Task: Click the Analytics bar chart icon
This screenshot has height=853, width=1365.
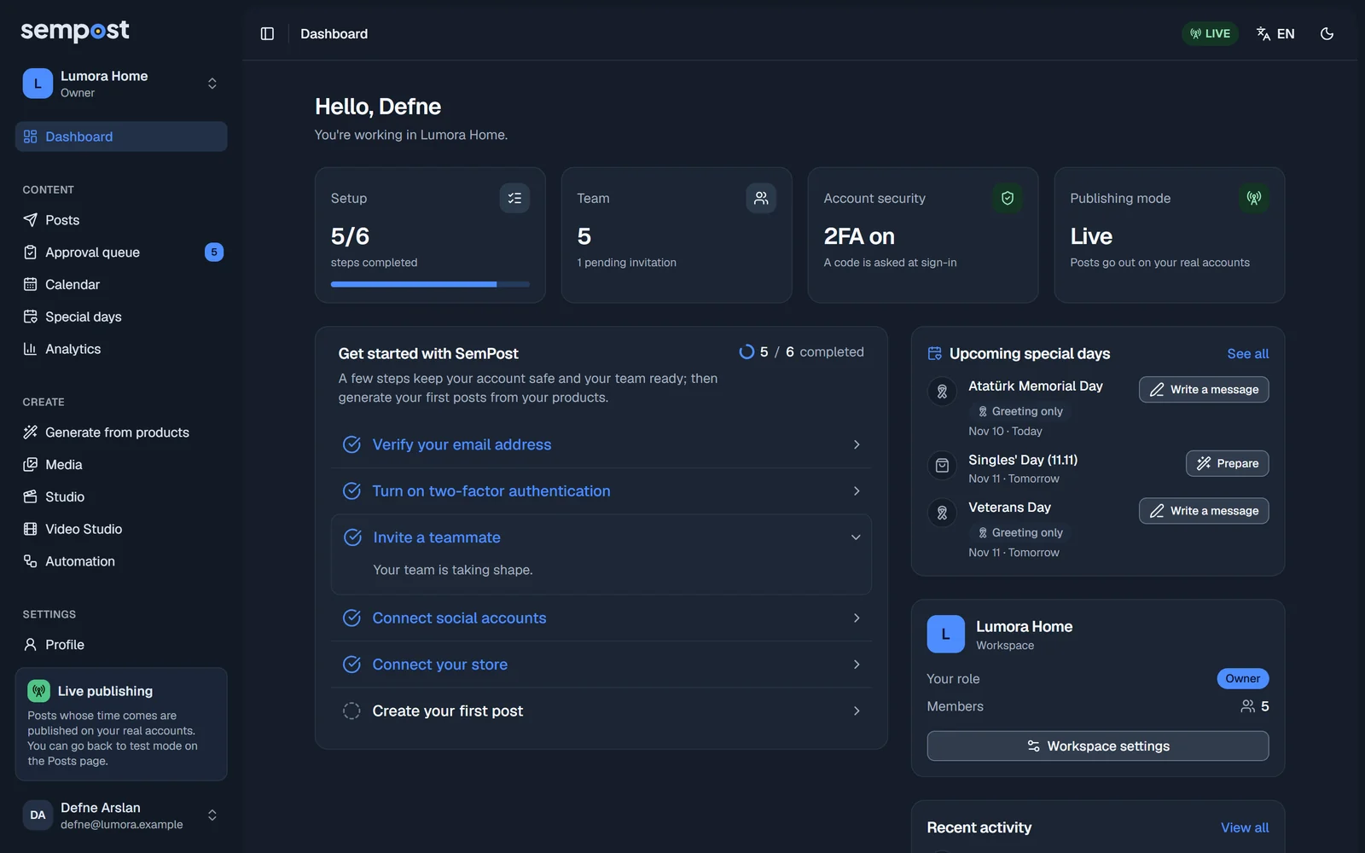Action: [31, 349]
